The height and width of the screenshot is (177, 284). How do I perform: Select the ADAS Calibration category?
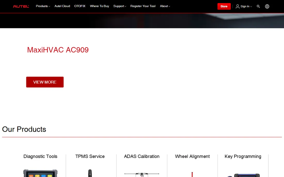coord(142,156)
